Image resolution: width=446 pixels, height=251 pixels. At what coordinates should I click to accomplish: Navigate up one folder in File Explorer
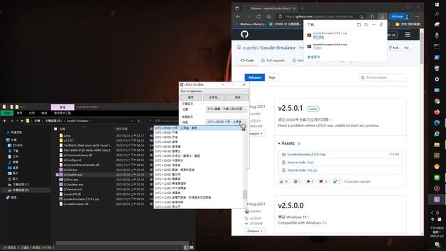coord(22,121)
